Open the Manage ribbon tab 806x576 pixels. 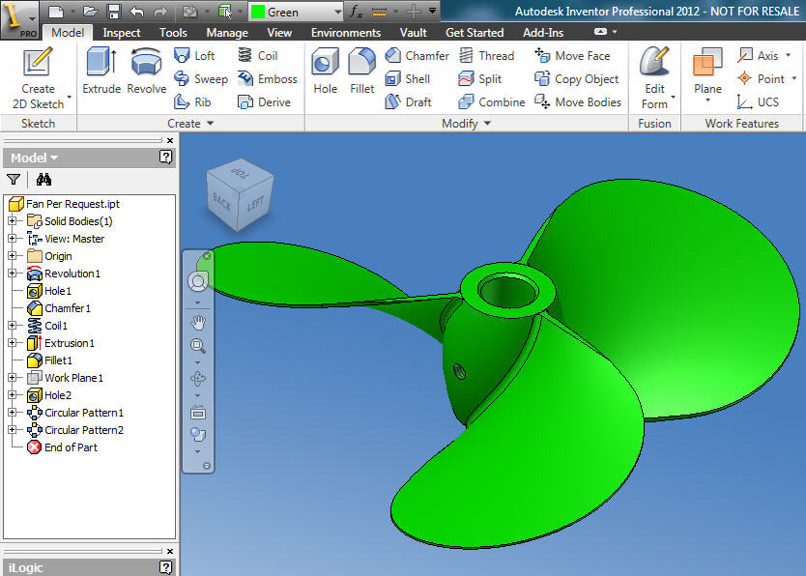227,32
